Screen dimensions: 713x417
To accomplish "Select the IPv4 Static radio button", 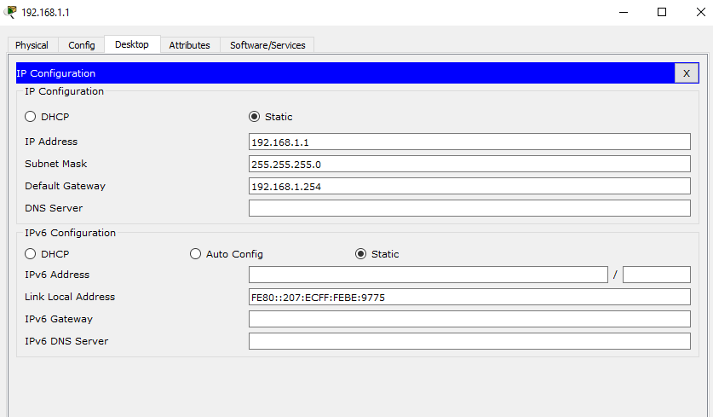I will click(x=254, y=117).
